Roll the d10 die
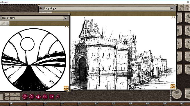 click(38, 97)
